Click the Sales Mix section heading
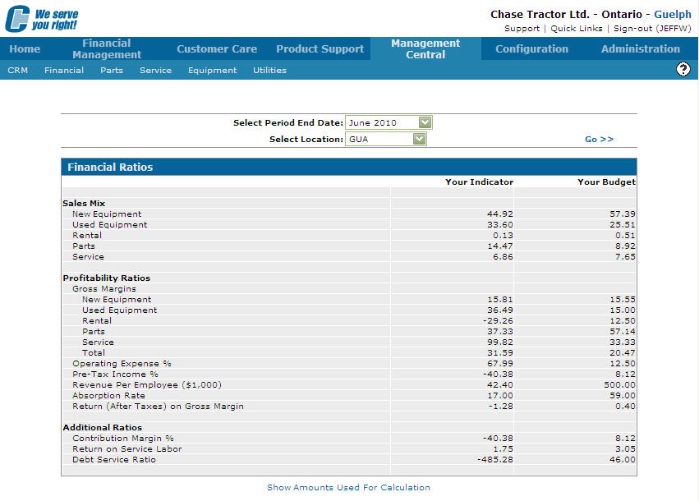This screenshot has width=699, height=501. 84,203
